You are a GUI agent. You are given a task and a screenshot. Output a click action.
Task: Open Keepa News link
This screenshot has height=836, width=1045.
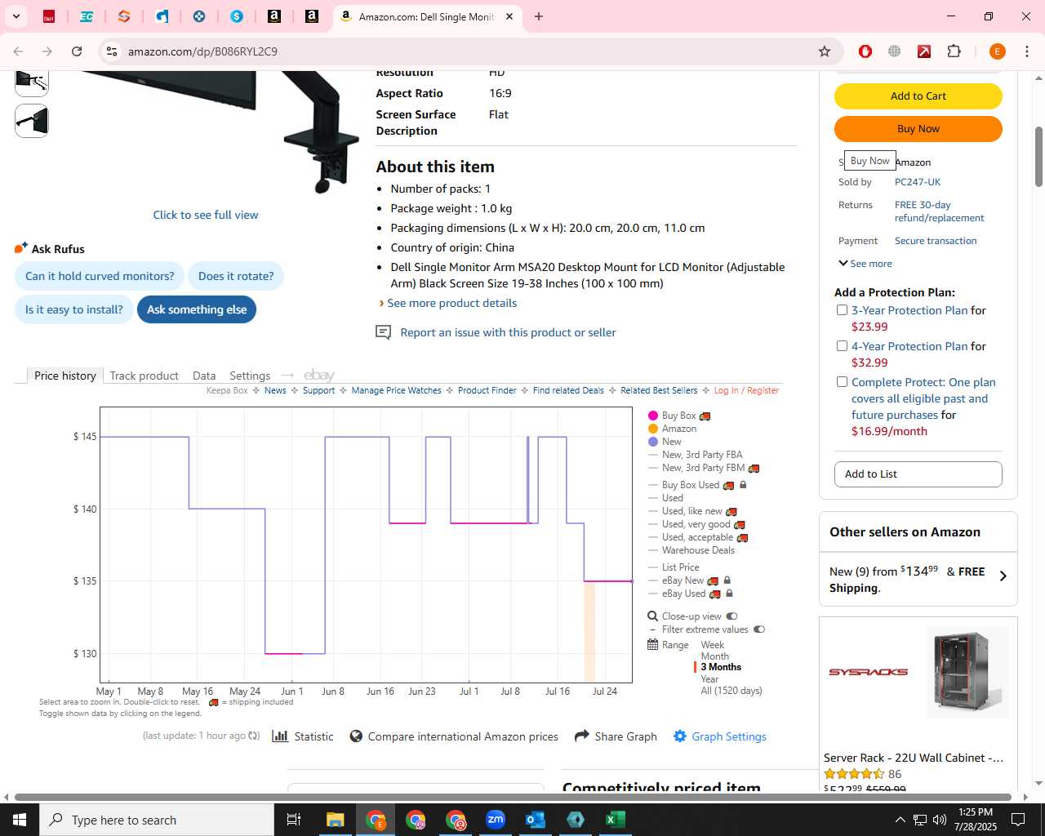(x=275, y=390)
